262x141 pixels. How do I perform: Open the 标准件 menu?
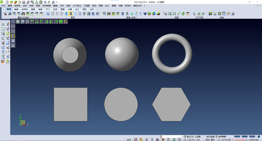click(128, 6)
